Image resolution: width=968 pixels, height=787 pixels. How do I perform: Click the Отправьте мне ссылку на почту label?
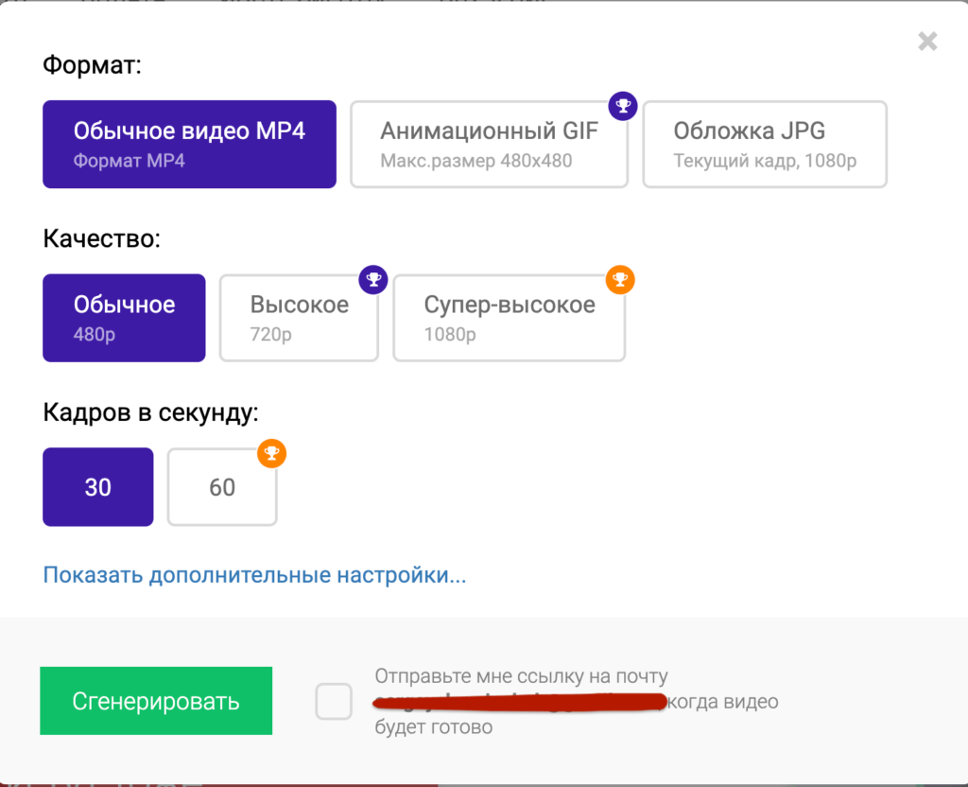pyautogui.click(x=521, y=677)
